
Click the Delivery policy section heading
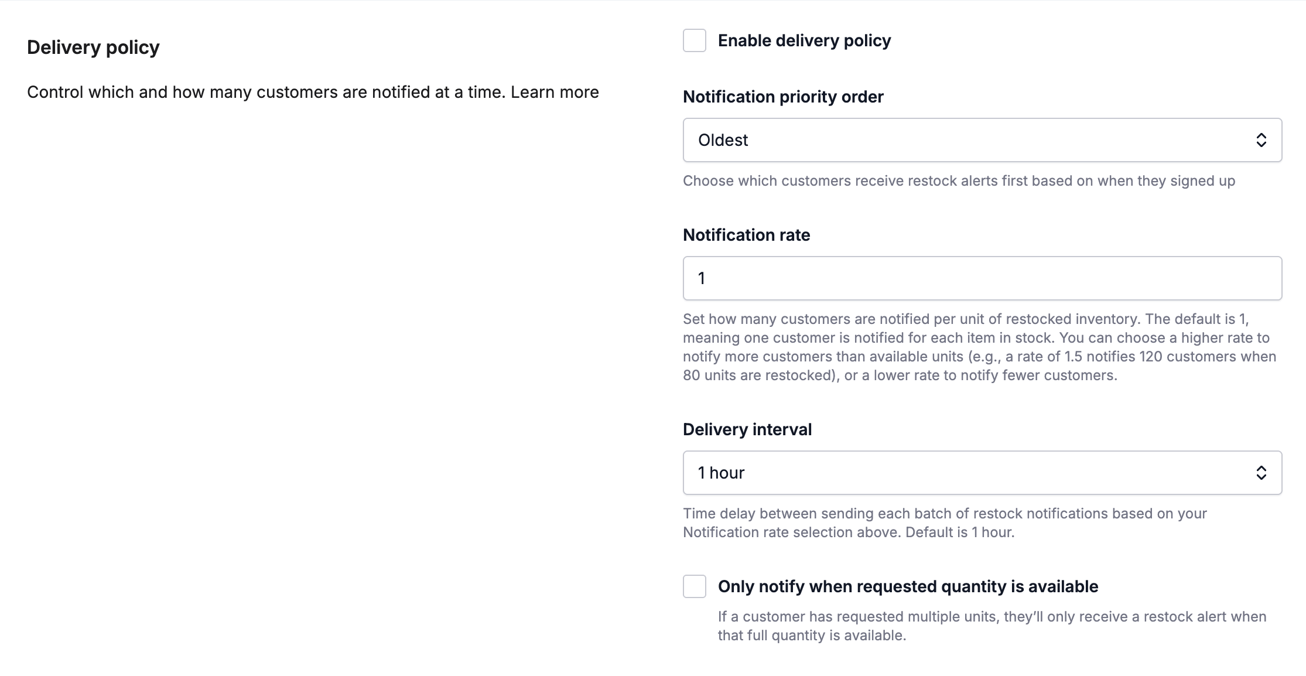pyautogui.click(x=93, y=47)
